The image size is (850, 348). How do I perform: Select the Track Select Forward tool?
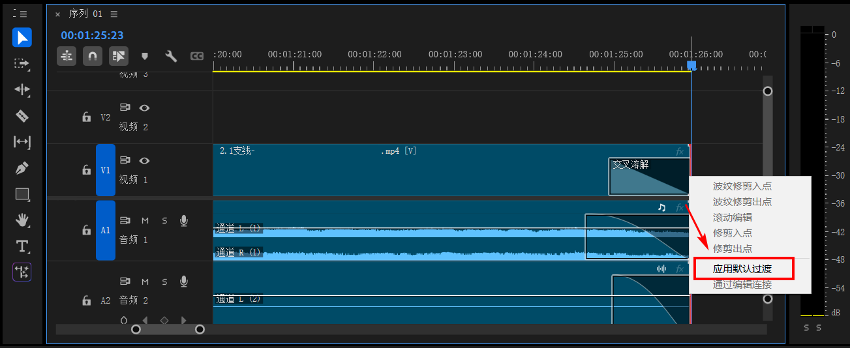pos(22,64)
